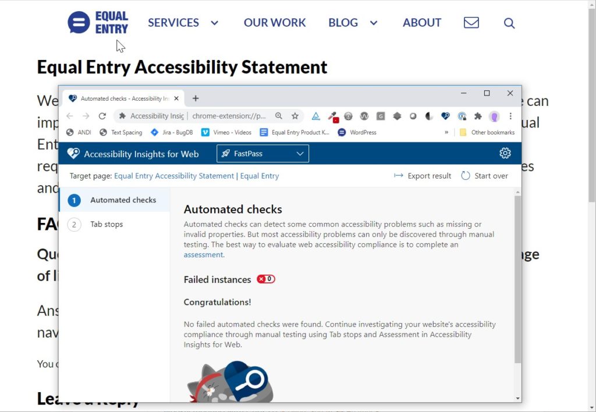Show hidden bookmarks overflow chevron
Viewport: 596px width, 412px height.
(446, 133)
